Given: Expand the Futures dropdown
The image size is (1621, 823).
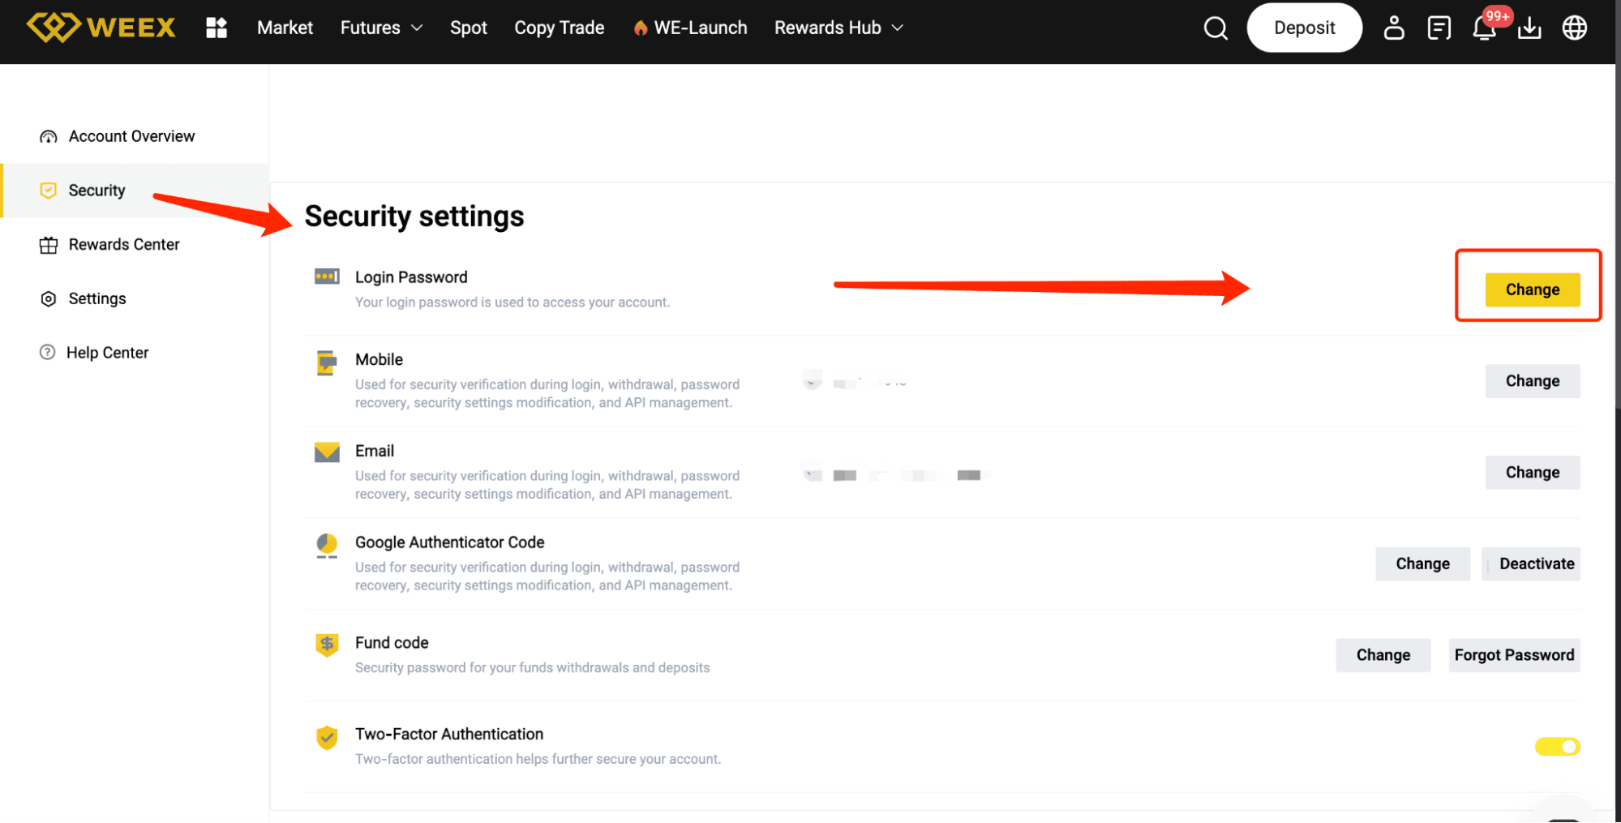Looking at the screenshot, I should coord(381,28).
